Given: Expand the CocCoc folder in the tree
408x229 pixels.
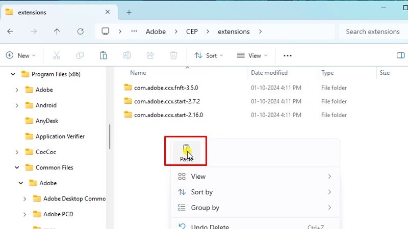Looking at the screenshot, I should [x=17, y=152].
